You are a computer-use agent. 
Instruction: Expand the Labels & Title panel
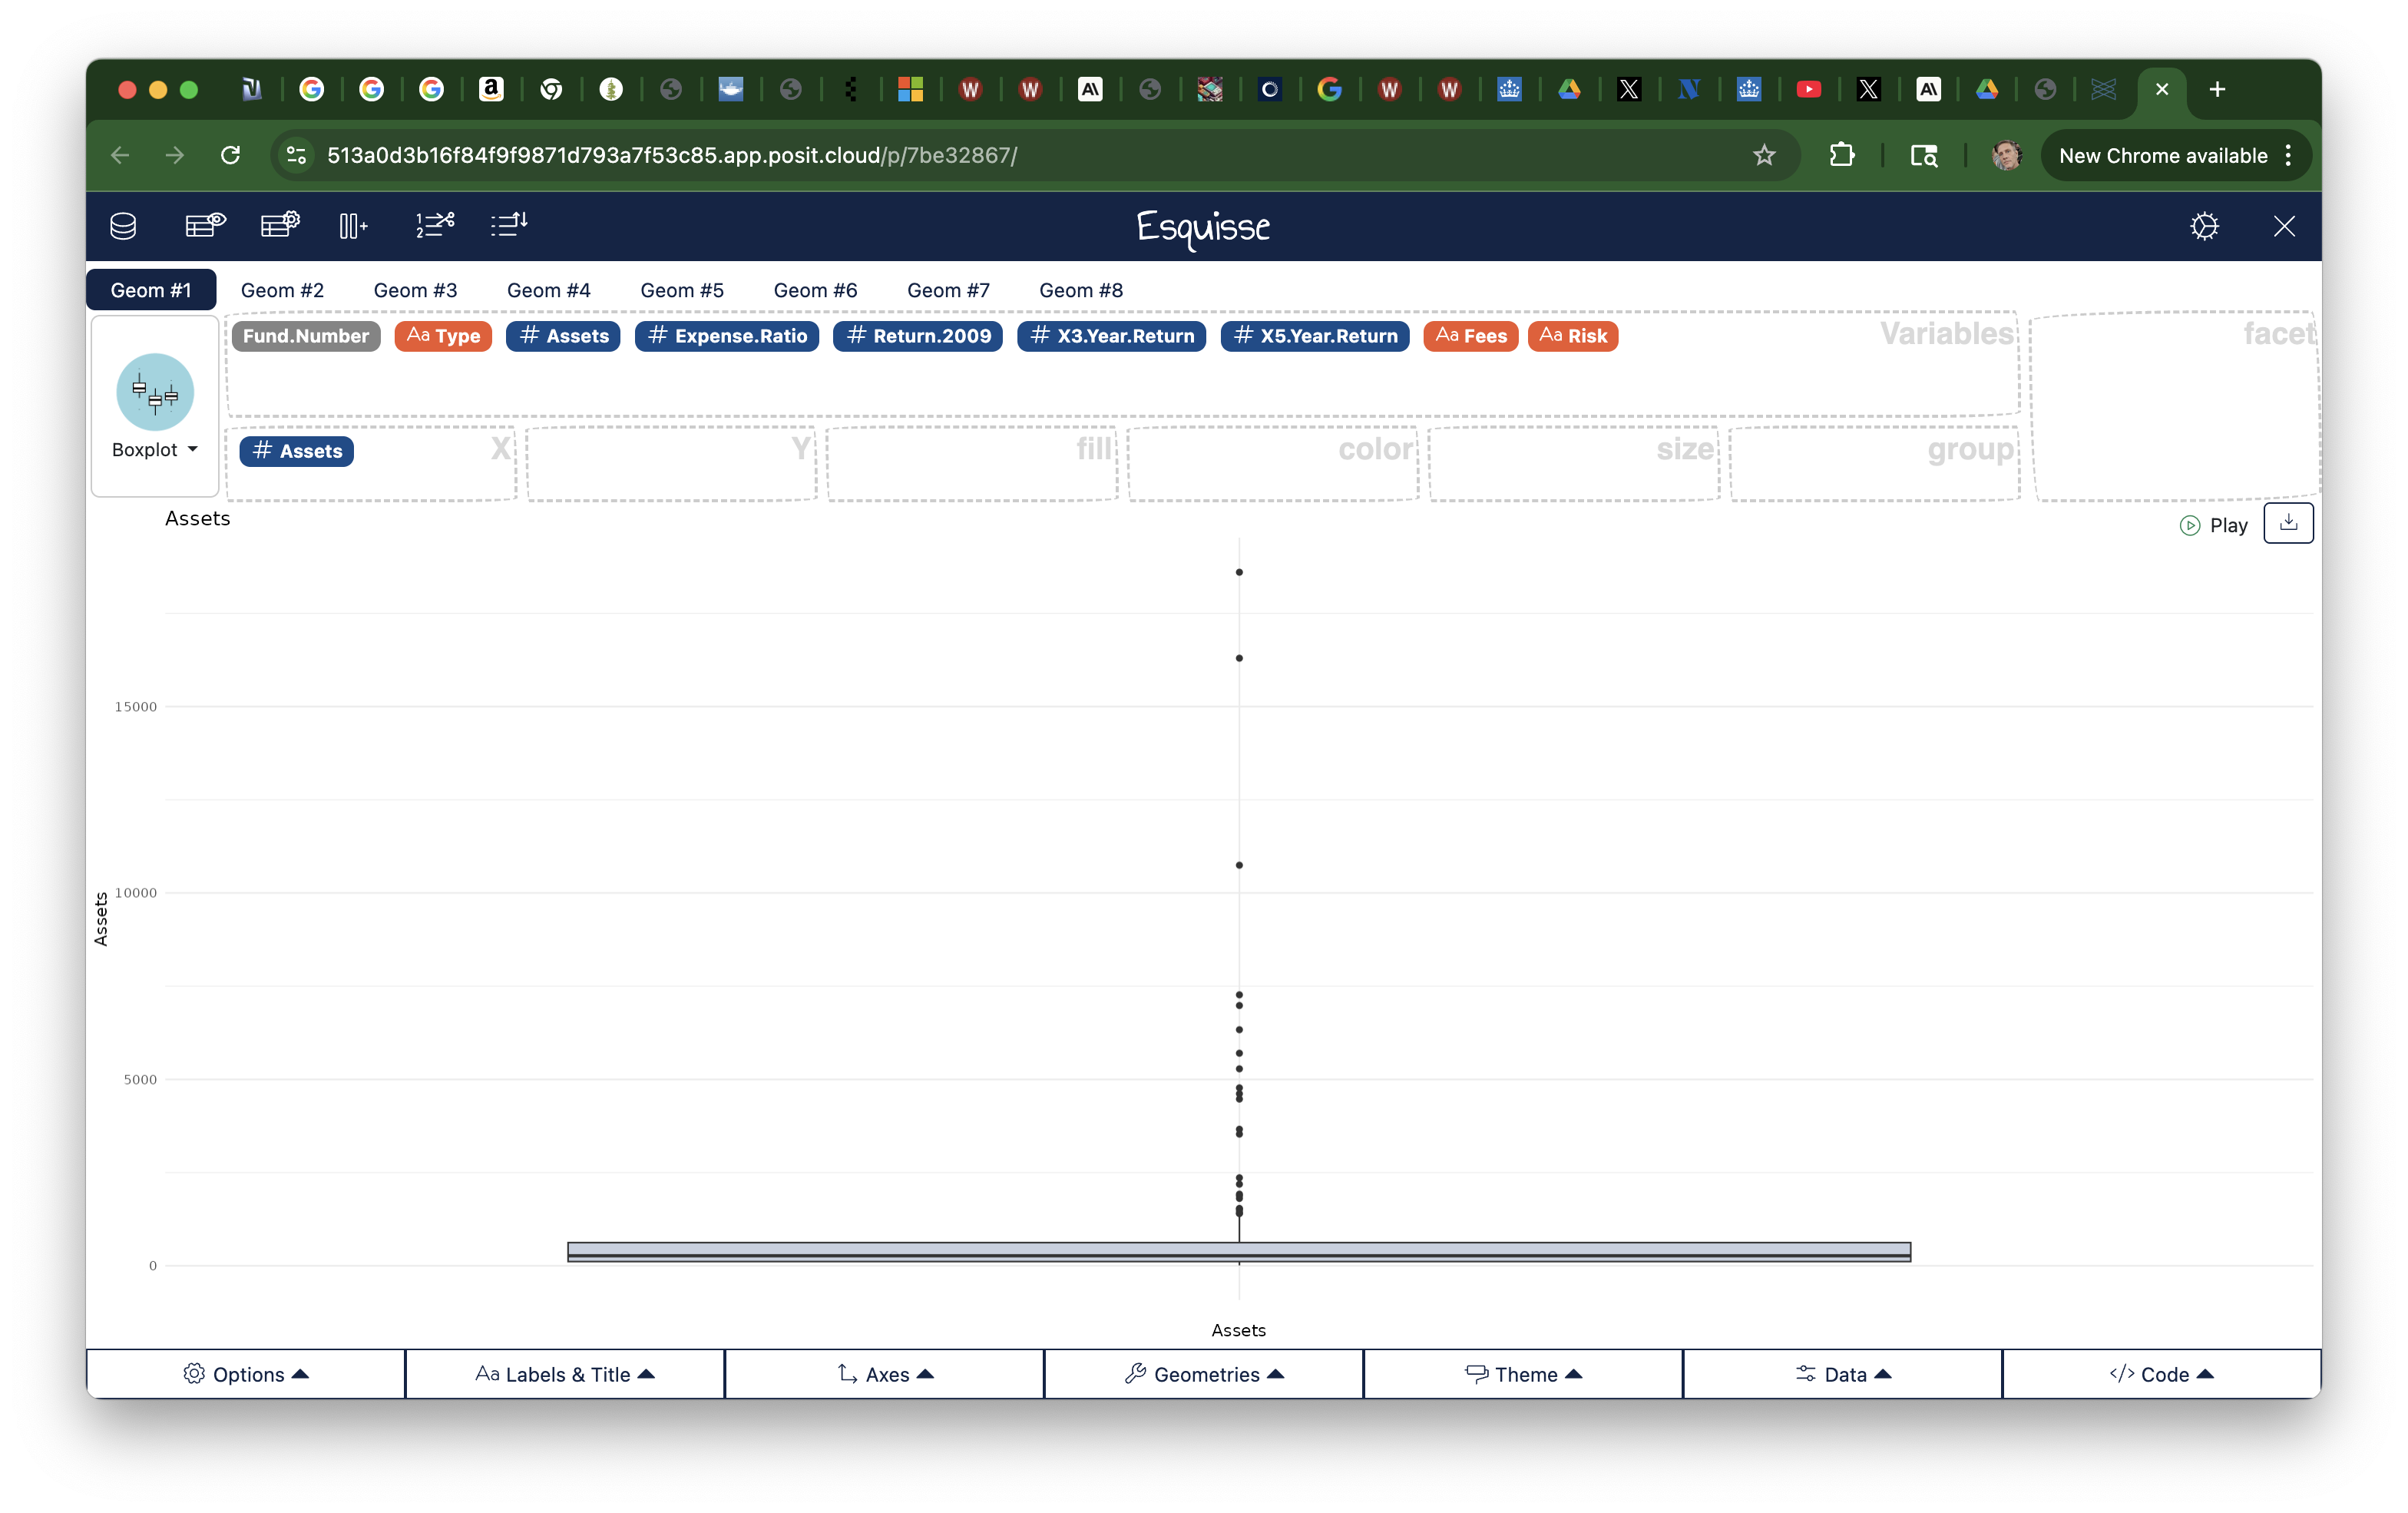pyautogui.click(x=565, y=1374)
